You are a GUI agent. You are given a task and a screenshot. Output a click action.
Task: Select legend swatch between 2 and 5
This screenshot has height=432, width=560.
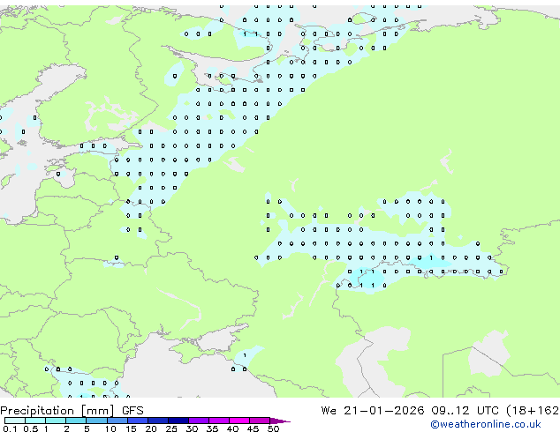(76, 421)
